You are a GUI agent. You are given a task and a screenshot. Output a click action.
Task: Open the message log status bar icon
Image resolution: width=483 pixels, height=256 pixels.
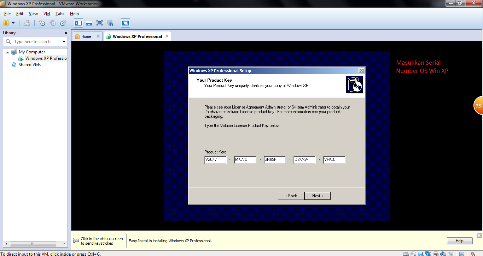(462, 254)
